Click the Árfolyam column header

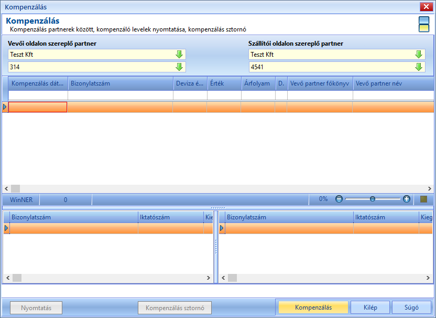tap(258, 83)
